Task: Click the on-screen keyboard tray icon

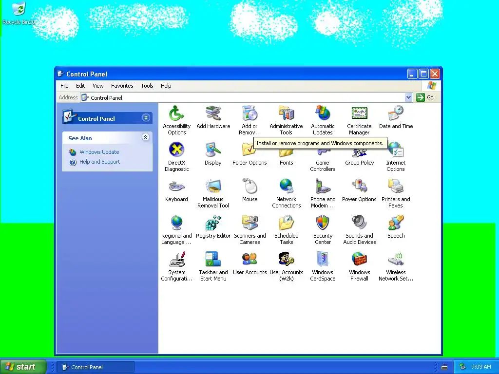Action: tap(444, 367)
